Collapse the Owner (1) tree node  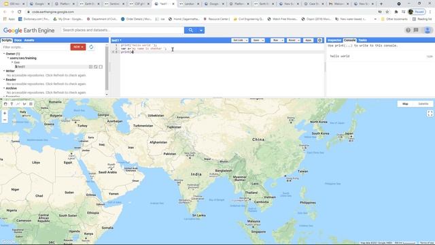coord(4,54)
